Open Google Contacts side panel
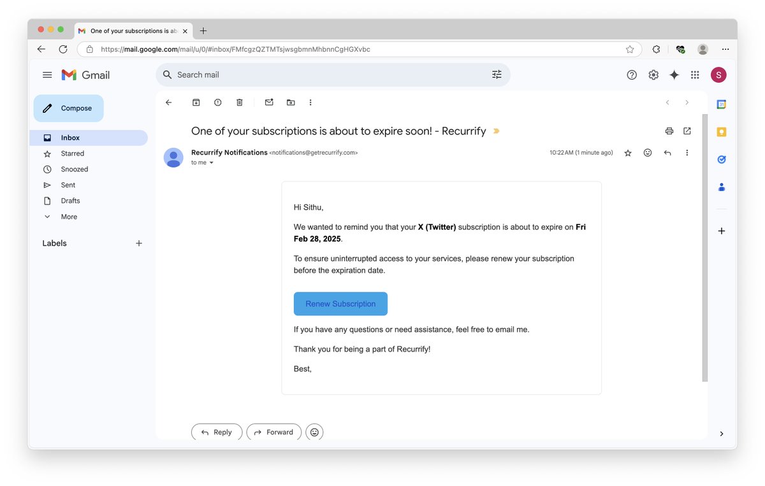765x486 pixels. coord(722,187)
